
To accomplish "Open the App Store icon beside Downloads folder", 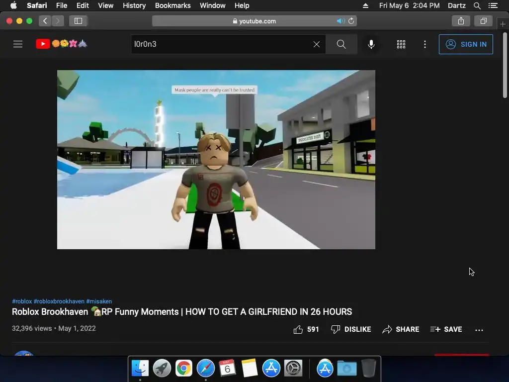I will click(325, 368).
